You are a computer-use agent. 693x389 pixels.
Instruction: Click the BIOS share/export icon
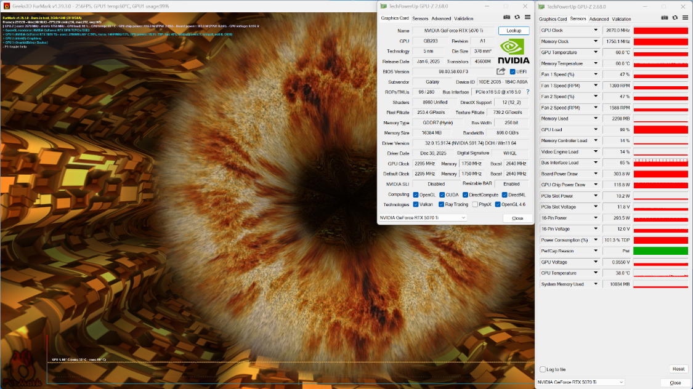point(501,71)
